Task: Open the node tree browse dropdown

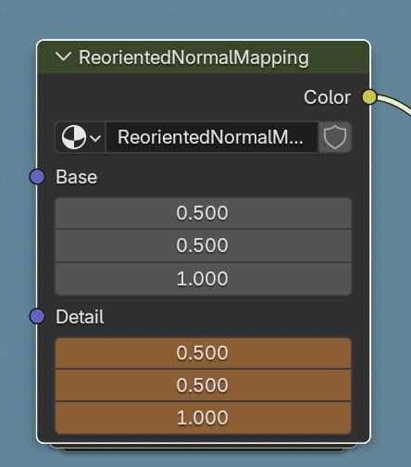Action: pos(81,137)
